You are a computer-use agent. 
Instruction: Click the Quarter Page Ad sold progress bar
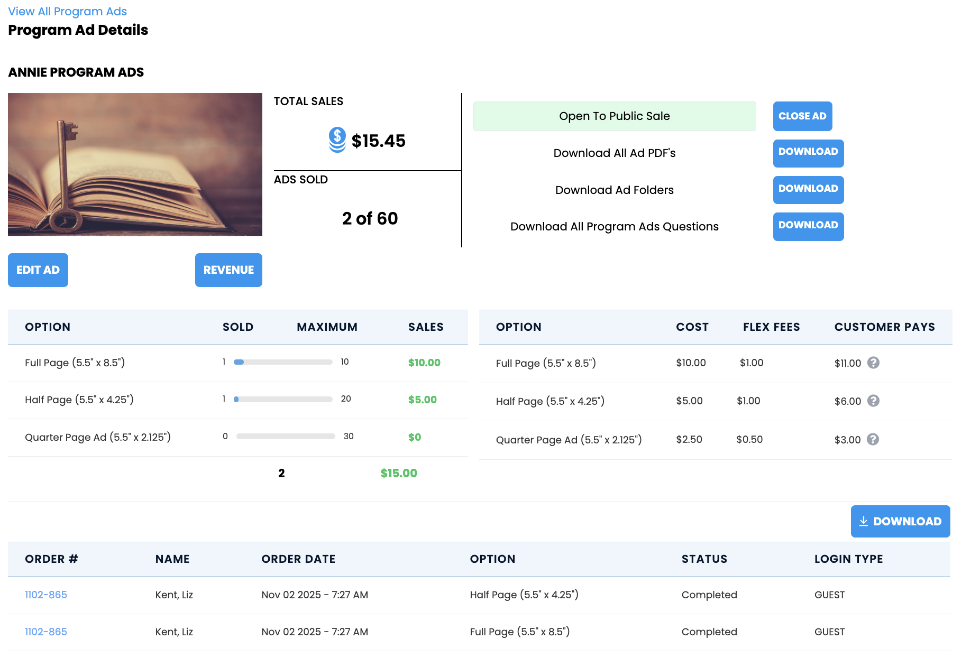[285, 437]
